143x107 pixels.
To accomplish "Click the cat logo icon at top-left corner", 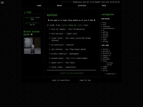I will tap(2, 2).
